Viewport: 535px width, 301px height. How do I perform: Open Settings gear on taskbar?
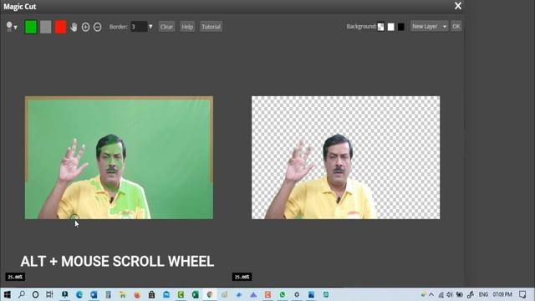point(297,294)
